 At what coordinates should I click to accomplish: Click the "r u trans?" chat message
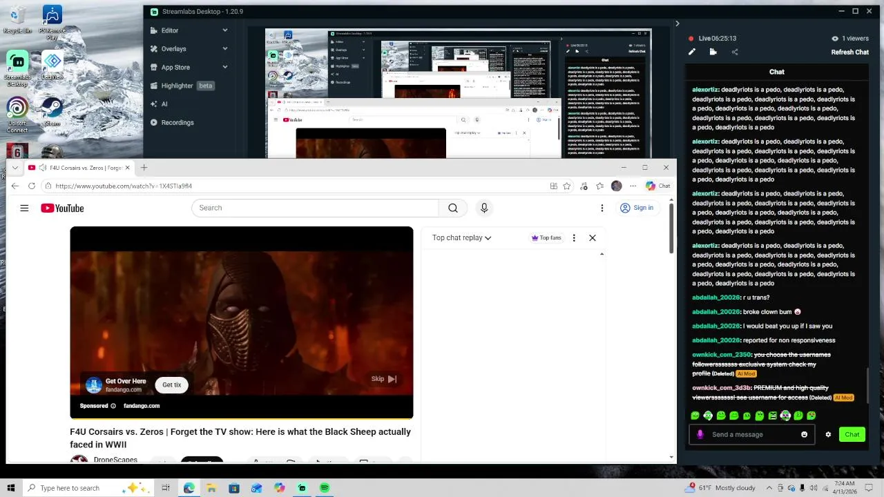[756, 298]
